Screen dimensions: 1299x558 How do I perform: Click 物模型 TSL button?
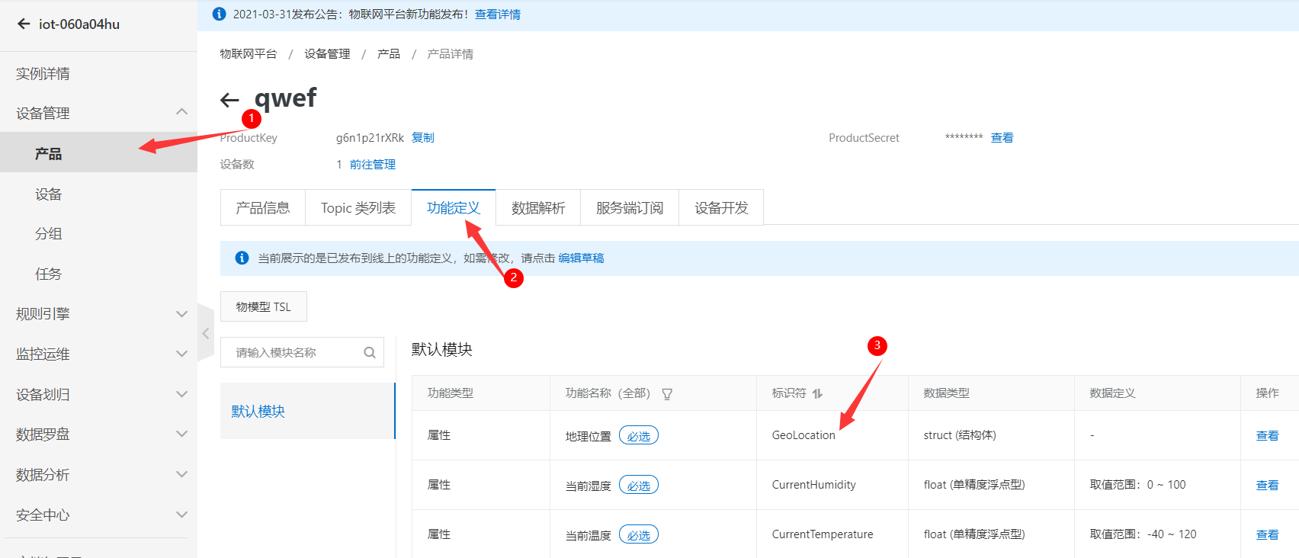pyautogui.click(x=264, y=306)
